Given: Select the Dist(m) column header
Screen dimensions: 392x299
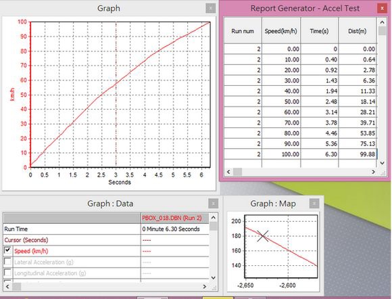Looking at the screenshot, I should 358,30.
